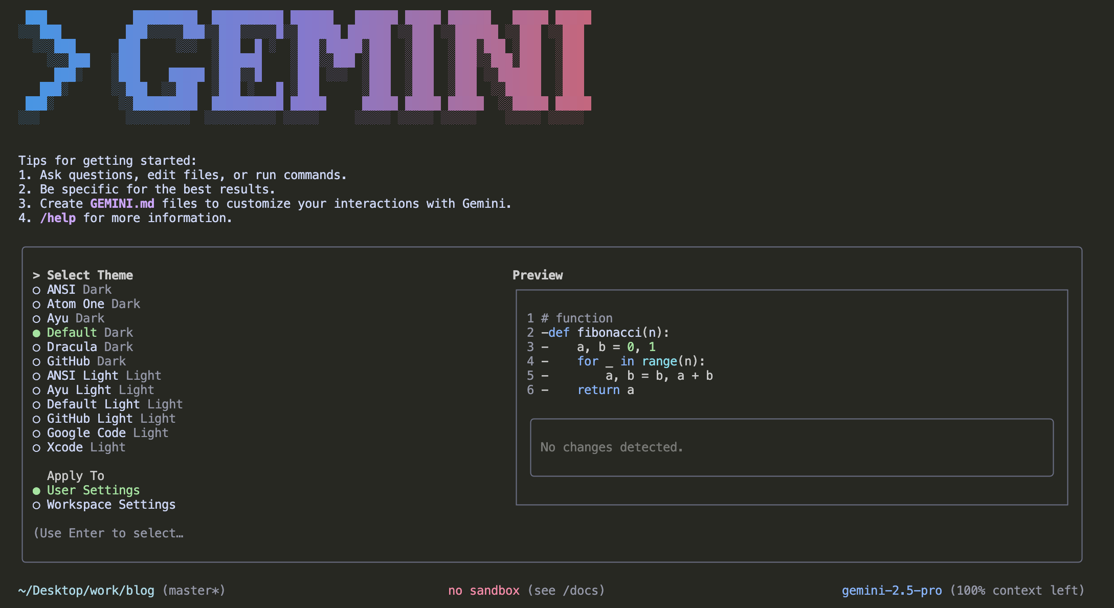Click the 'a, b = 0, 1' code line
The image size is (1114, 608).
click(616, 347)
